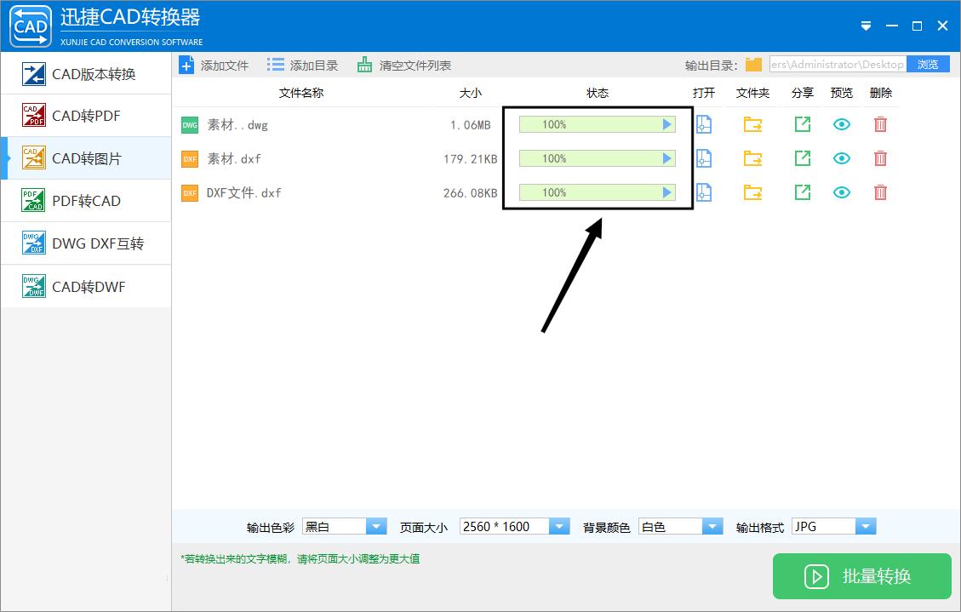
Task: Click the 批量转换 batch convert button
Action: (x=861, y=576)
